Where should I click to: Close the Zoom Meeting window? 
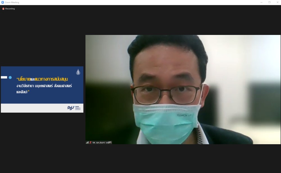point(277,2)
